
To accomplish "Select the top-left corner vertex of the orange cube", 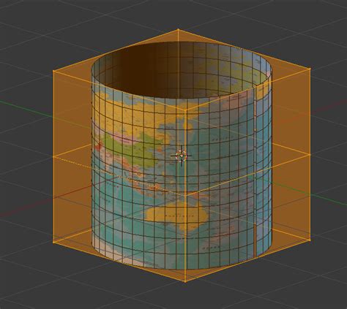I will click(x=53, y=71).
